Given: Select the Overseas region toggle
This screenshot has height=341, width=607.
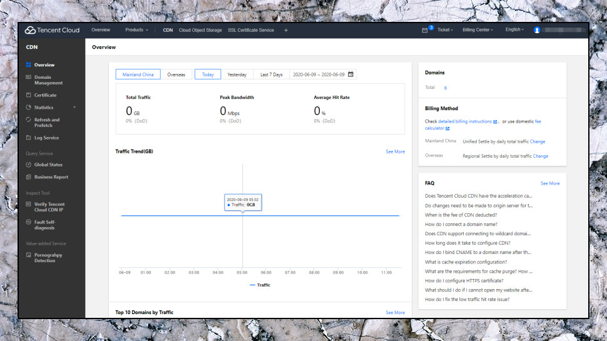Looking at the screenshot, I should [x=176, y=74].
